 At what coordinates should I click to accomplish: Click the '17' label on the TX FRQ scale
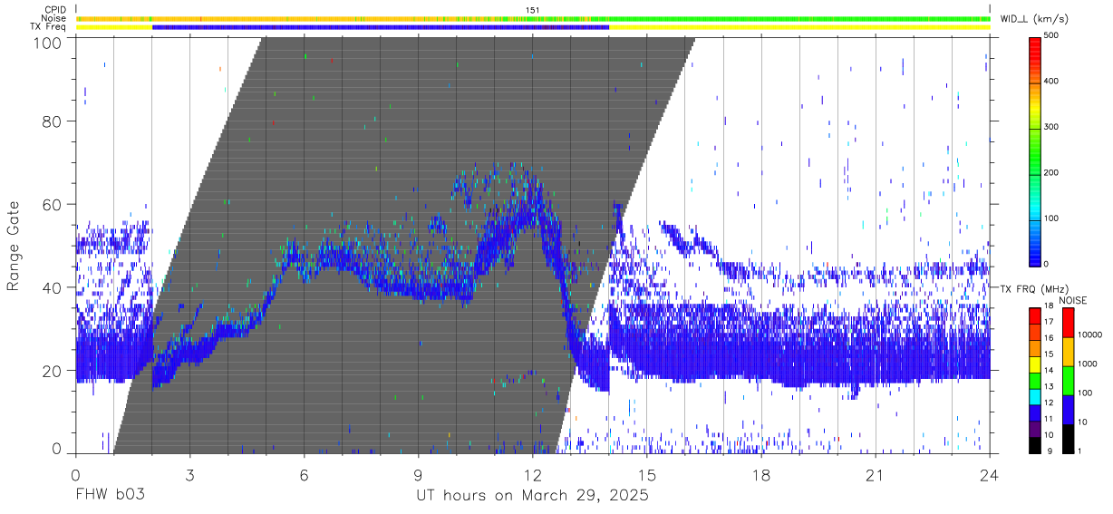[x=1049, y=322]
